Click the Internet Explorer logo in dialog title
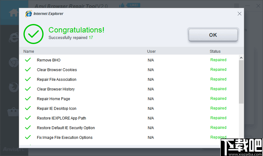The height and width of the screenshot is (156, 263). point(29,14)
